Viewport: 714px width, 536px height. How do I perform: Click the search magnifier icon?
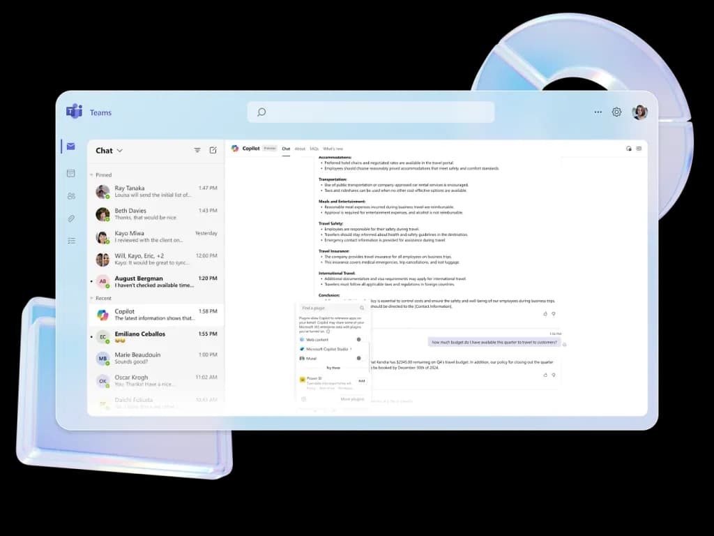point(261,112)
